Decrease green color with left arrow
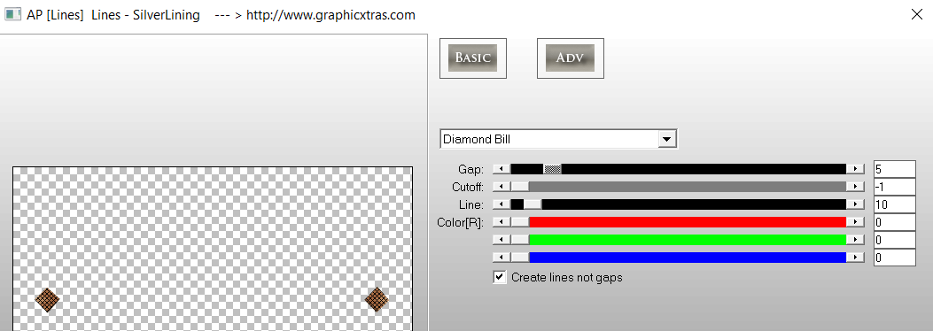This screenshot has height=331, width=933. [501, 240]
